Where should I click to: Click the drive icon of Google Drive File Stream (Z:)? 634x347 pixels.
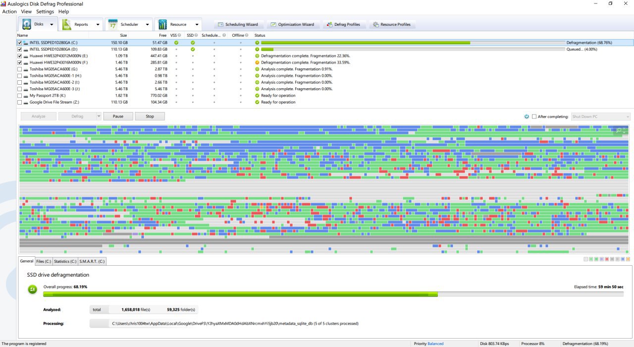(26, 102)
